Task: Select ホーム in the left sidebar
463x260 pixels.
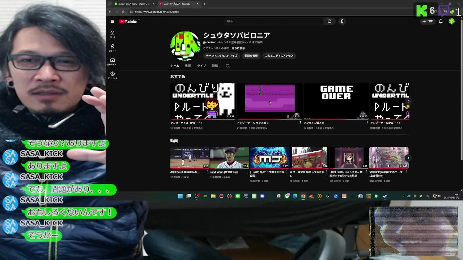Action: 112,34
